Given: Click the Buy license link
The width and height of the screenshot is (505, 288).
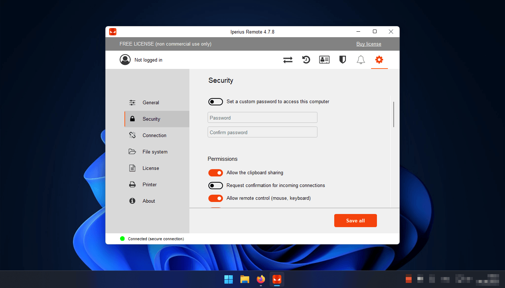Looking at the screenshot, I should pos(369,44).
